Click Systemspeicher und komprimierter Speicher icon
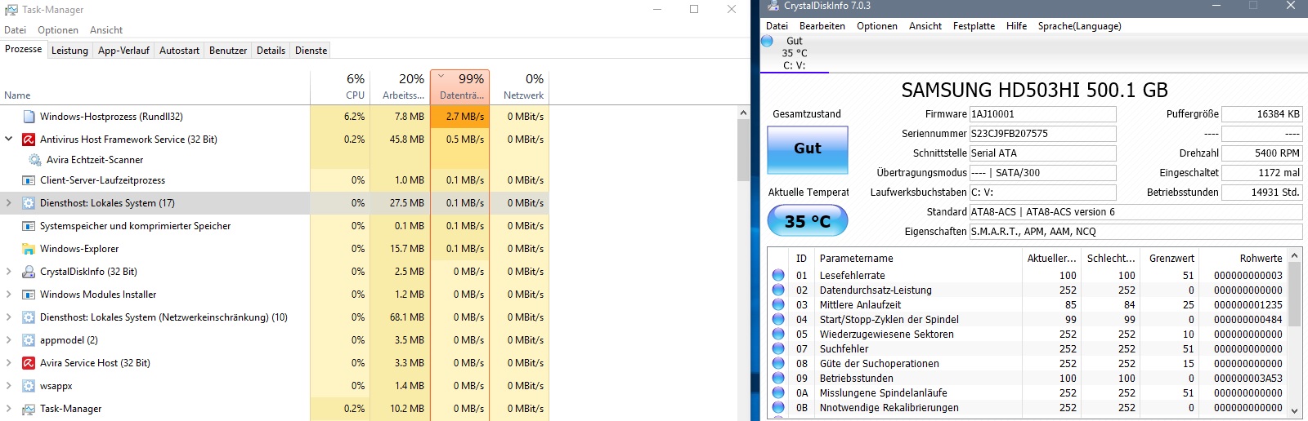Image resolution: width=1308 pixels, height=421 pixels. 29,226
